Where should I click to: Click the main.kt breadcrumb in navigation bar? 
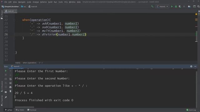click(x=33, y=7)
